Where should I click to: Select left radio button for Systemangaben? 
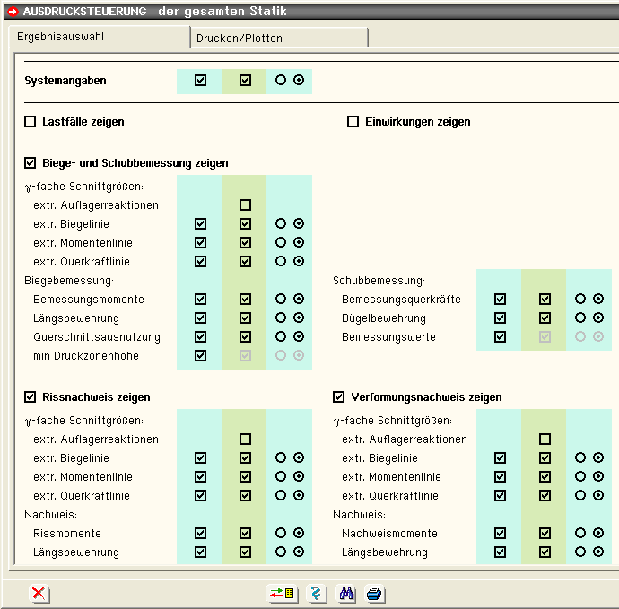pyautogui.click(x=281, y=81)
